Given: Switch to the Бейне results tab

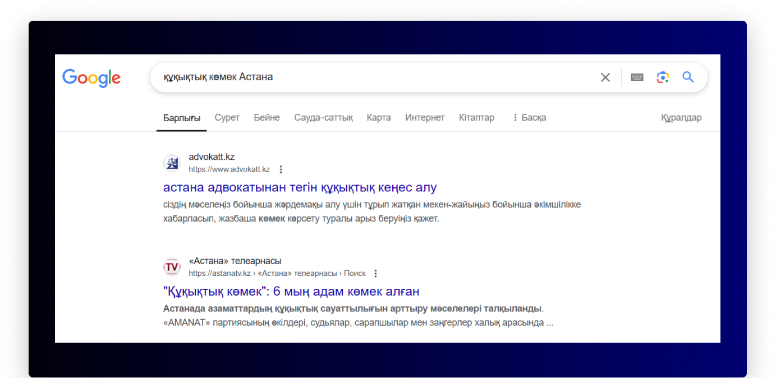Looking at the screenshot, I should tap(267, 117).
